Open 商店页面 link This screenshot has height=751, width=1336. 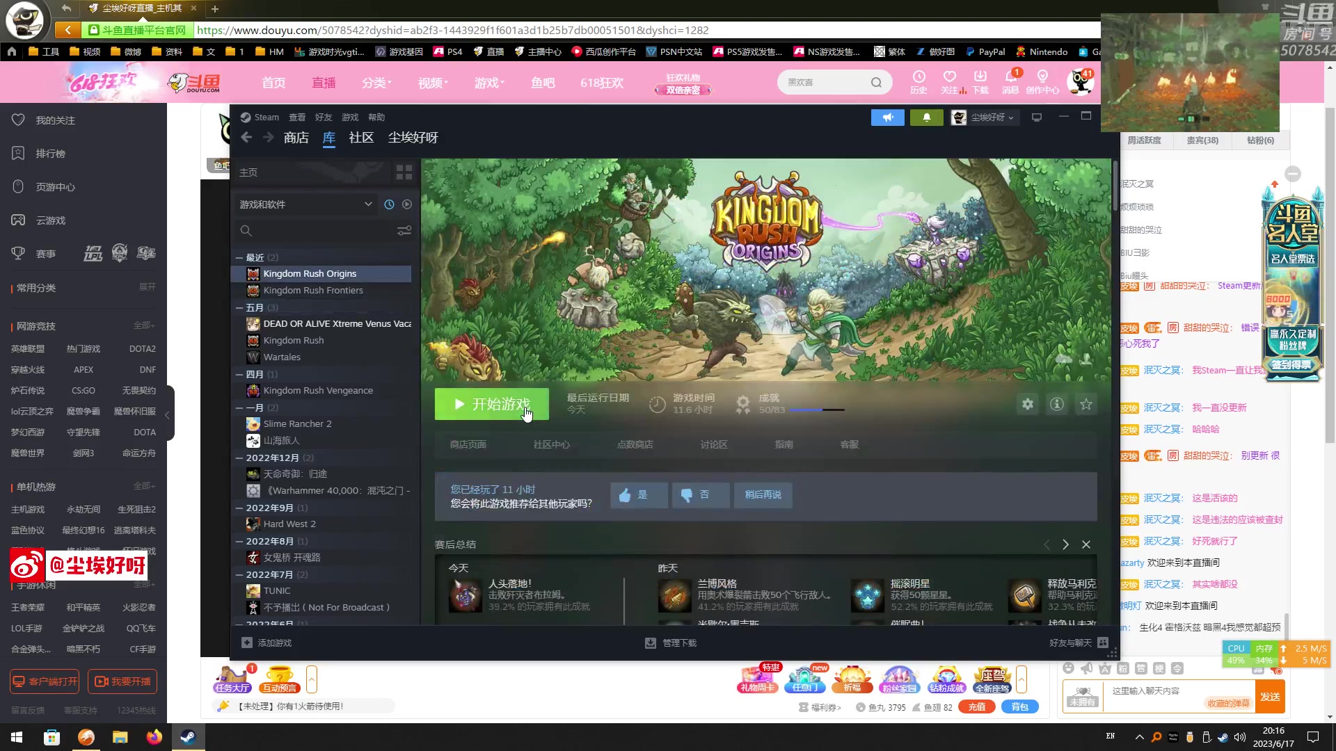[468, 445]
